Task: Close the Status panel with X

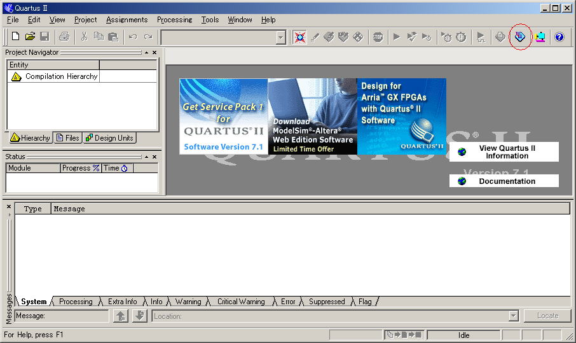Action: pyautogui.click(x=154, y=157)
